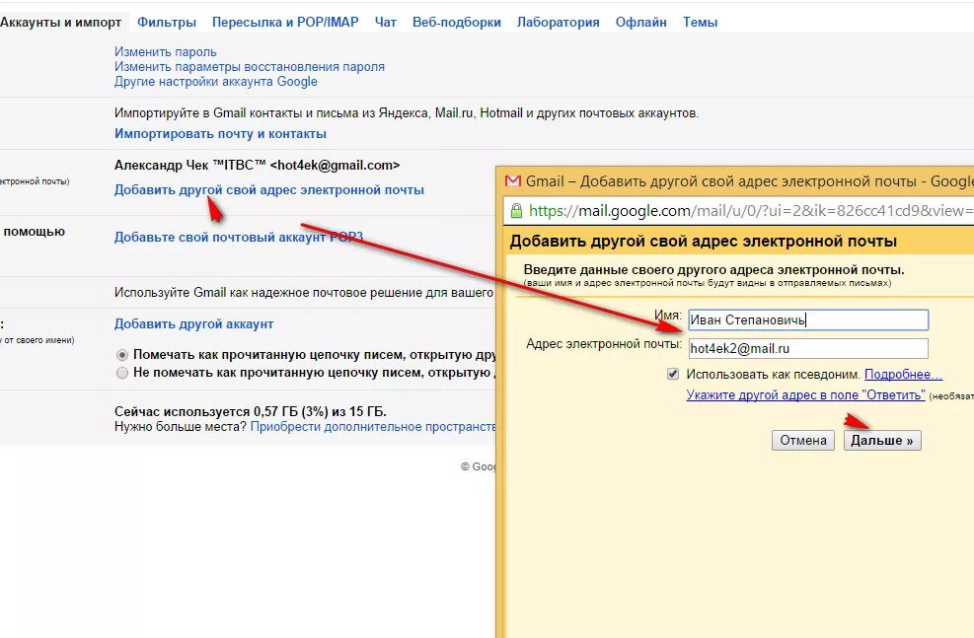Click the Отмена button
Viewport: 974px width, 638px height.
(803, 441)
